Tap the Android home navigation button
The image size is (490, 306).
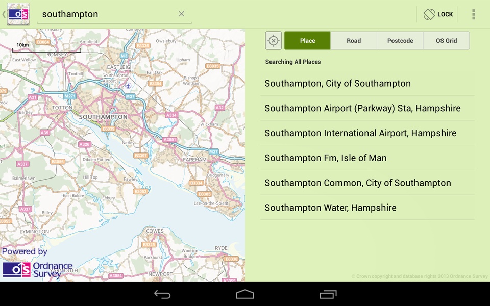click(245, 294)
